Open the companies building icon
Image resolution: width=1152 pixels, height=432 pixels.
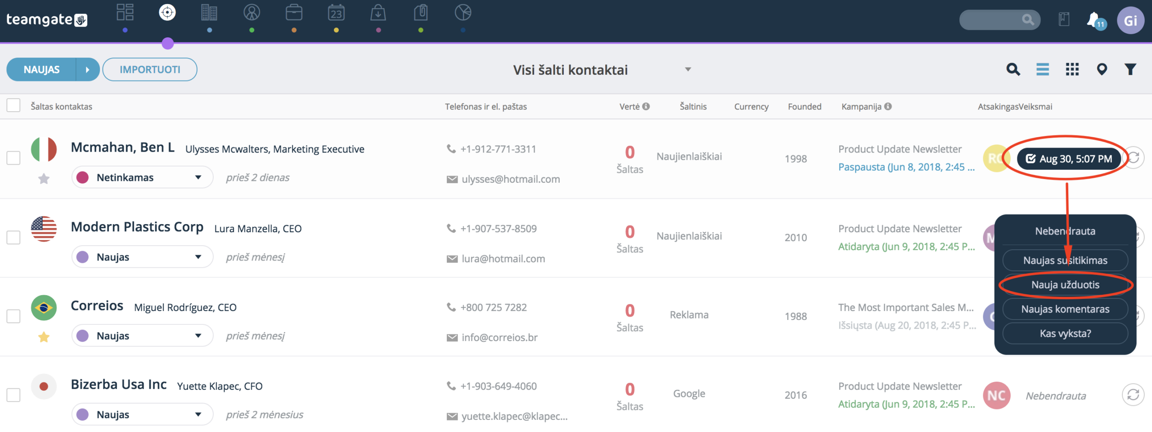pos(209,13)
